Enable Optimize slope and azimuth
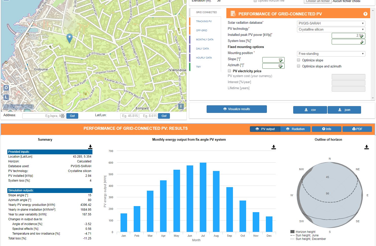This screenshot has height=246, width=376. pyautogui.click(x=299, y=66)
